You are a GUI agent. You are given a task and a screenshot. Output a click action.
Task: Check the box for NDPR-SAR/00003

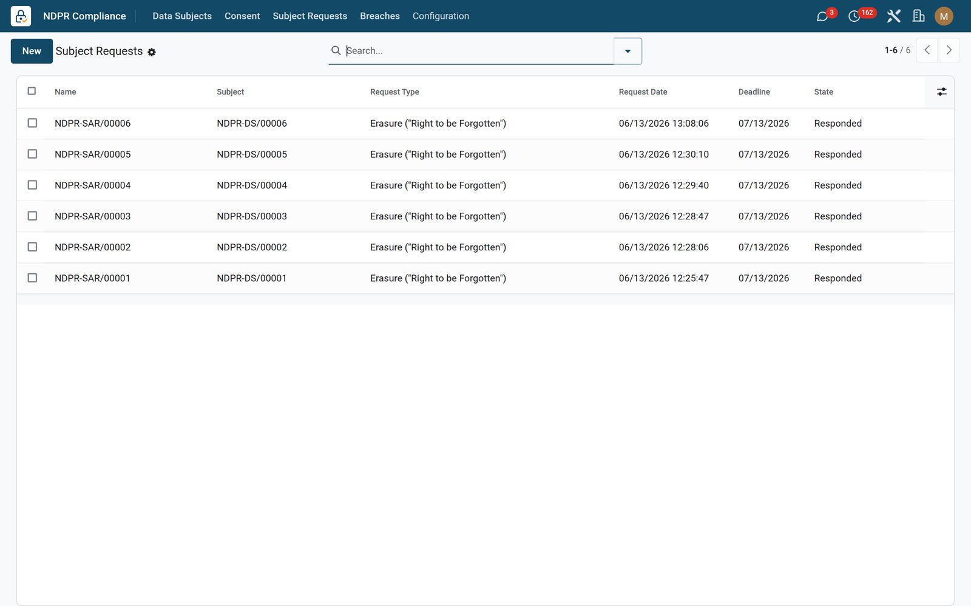tap(32, 216)
